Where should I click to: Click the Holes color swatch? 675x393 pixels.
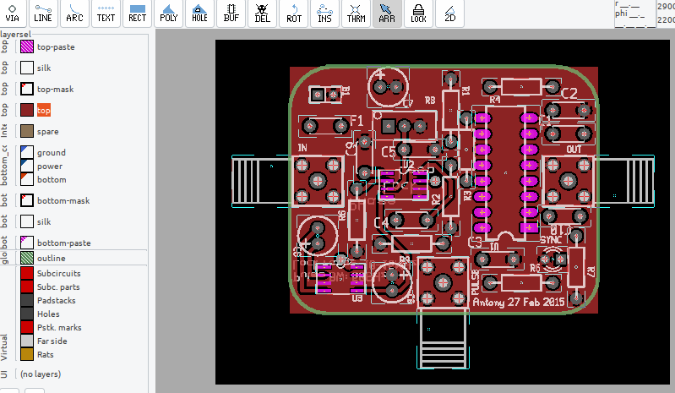[27, 314]
